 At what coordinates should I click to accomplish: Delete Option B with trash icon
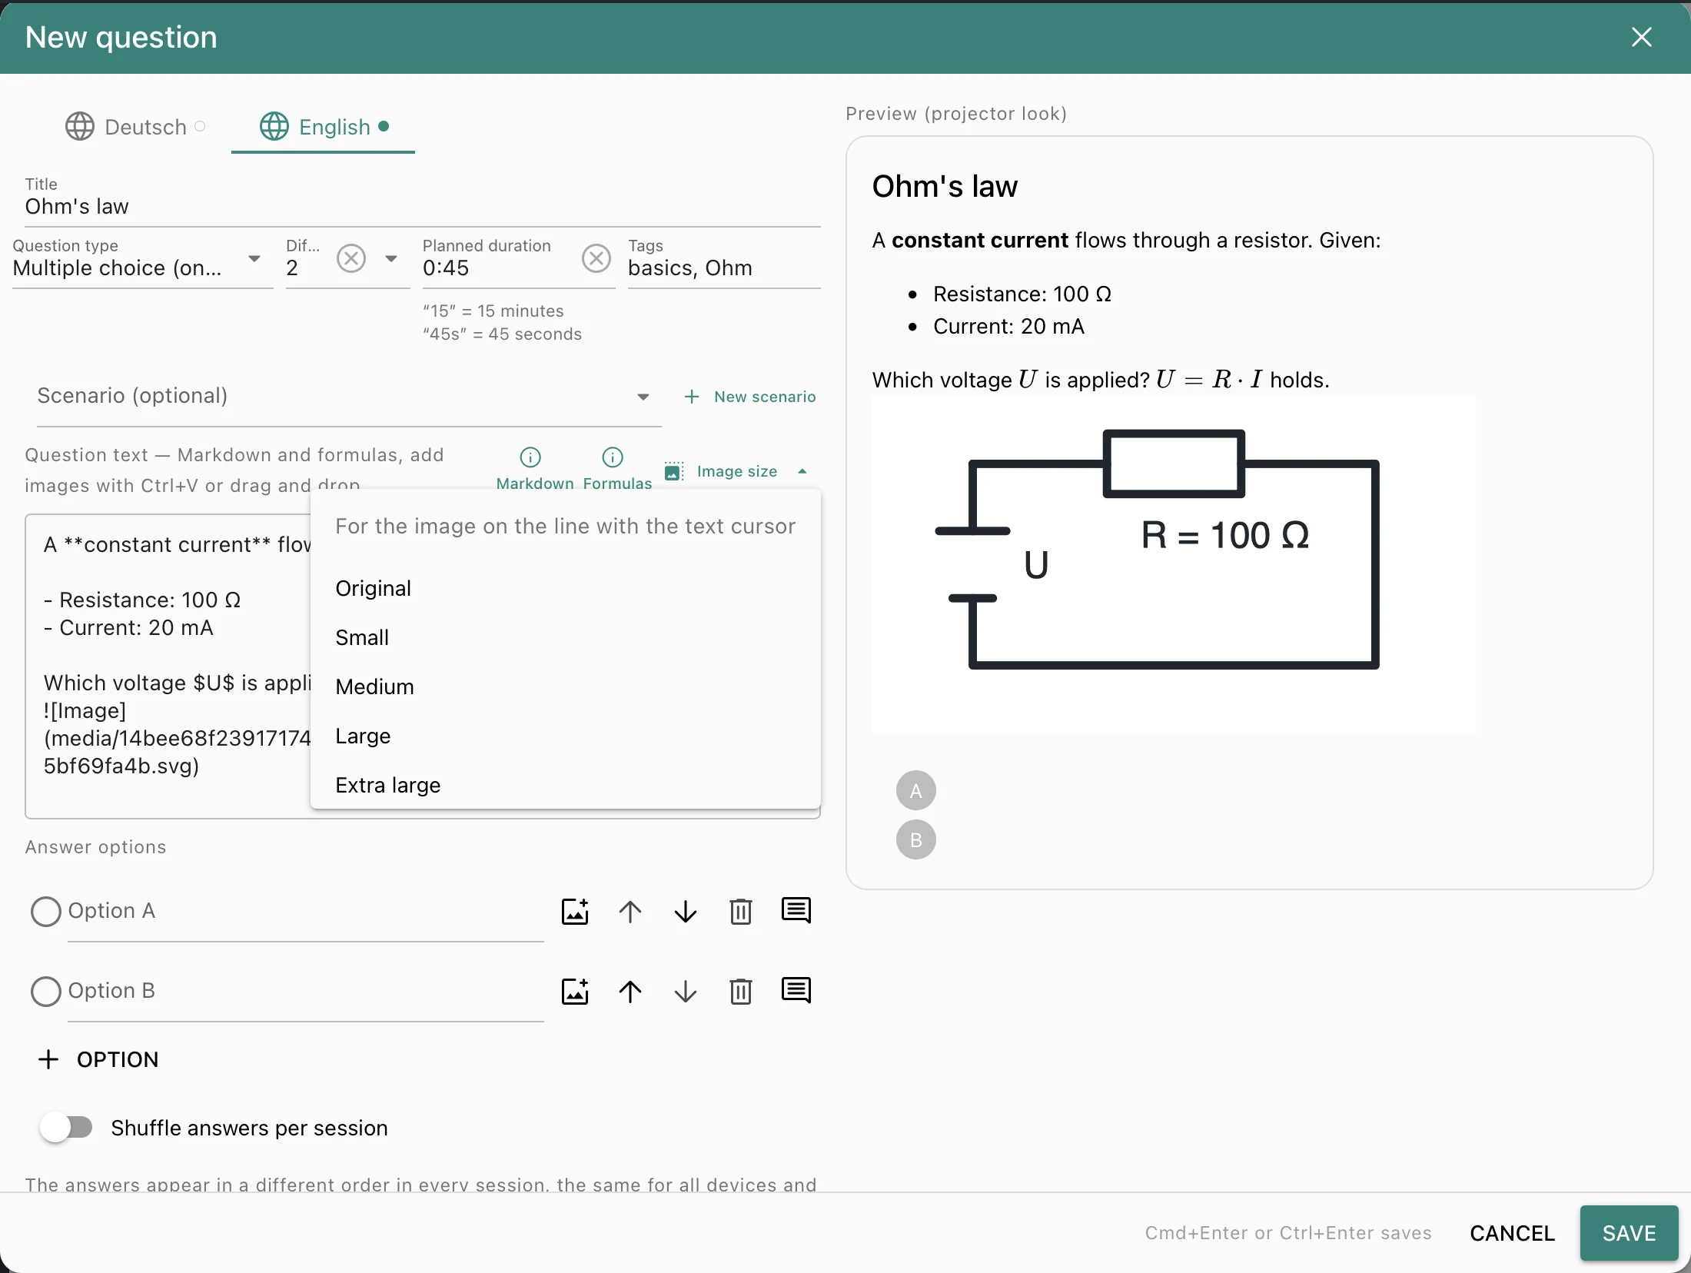pos(741,992)
